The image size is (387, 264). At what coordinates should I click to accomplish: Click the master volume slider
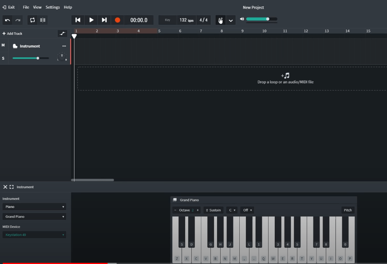click(x=262, y=19)
